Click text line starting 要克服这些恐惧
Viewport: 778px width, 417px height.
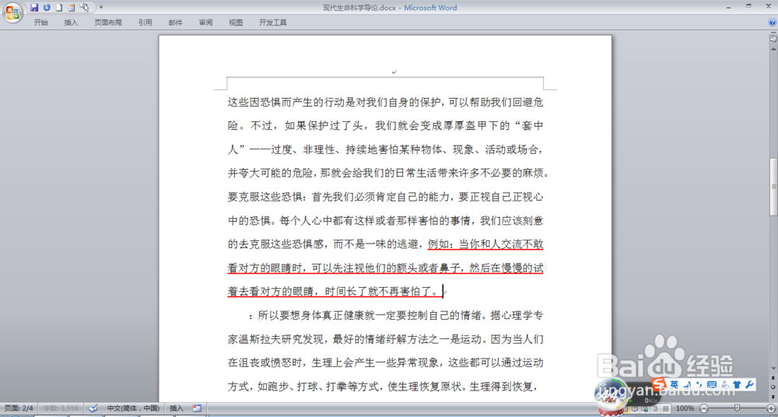click(x=386, y=197)
